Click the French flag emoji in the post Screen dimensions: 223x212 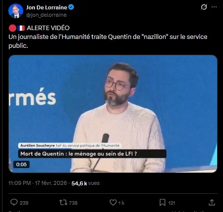coord(21,28)
